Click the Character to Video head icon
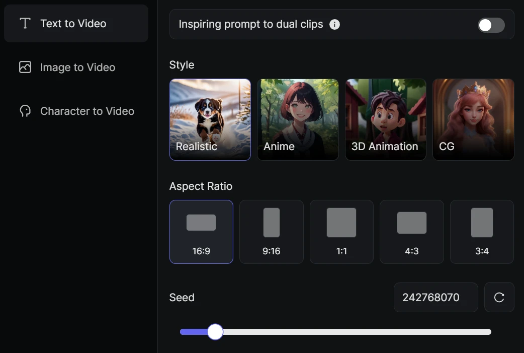 click(25, 111)
